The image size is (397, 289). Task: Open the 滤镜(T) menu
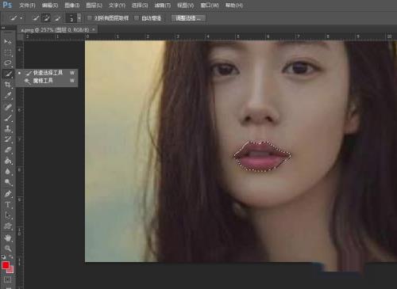[x=163, y=6]
